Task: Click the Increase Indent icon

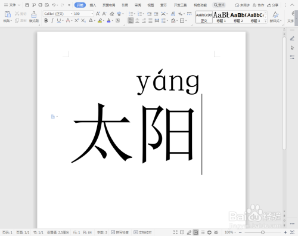Action: point(156,14)
